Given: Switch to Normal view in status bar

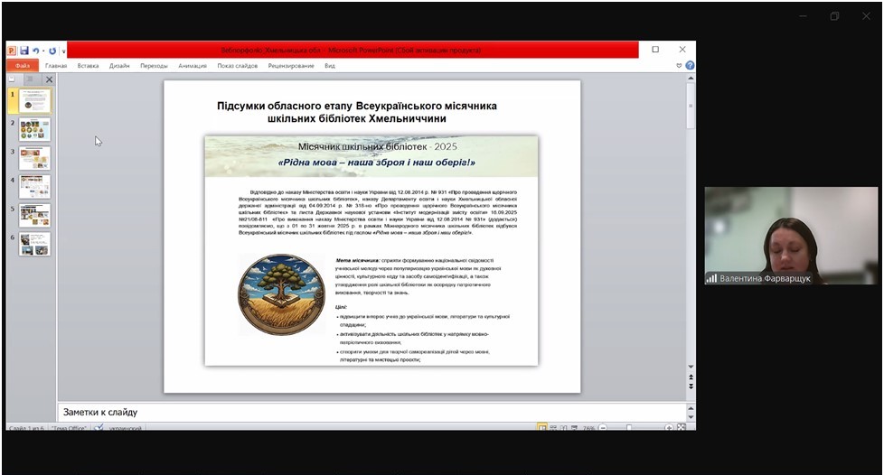Looking at the screenshot, I should click(x=542, y=428).
